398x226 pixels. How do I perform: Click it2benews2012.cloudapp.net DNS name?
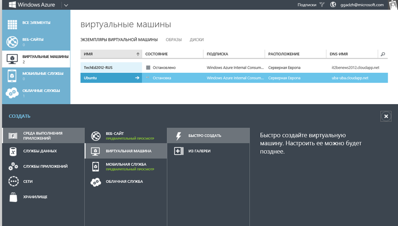(355, 67)
